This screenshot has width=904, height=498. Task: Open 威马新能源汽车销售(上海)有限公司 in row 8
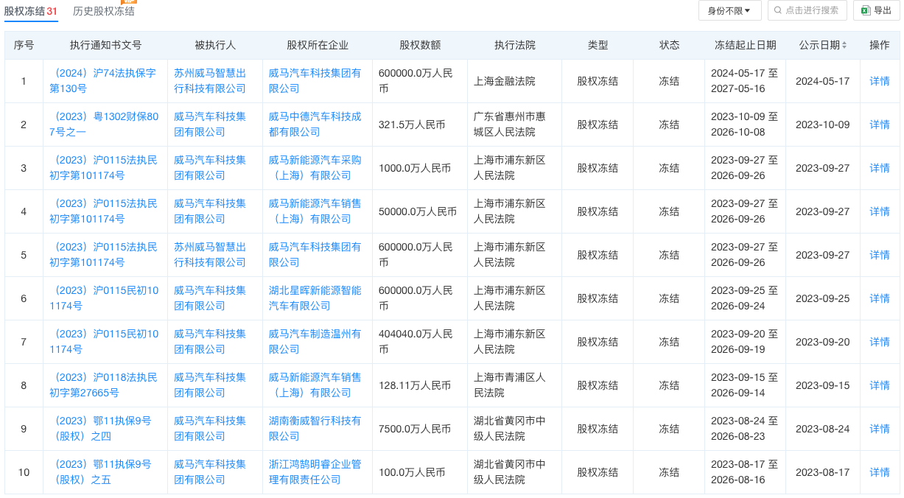pyautogui.click(x=315, y=385)
